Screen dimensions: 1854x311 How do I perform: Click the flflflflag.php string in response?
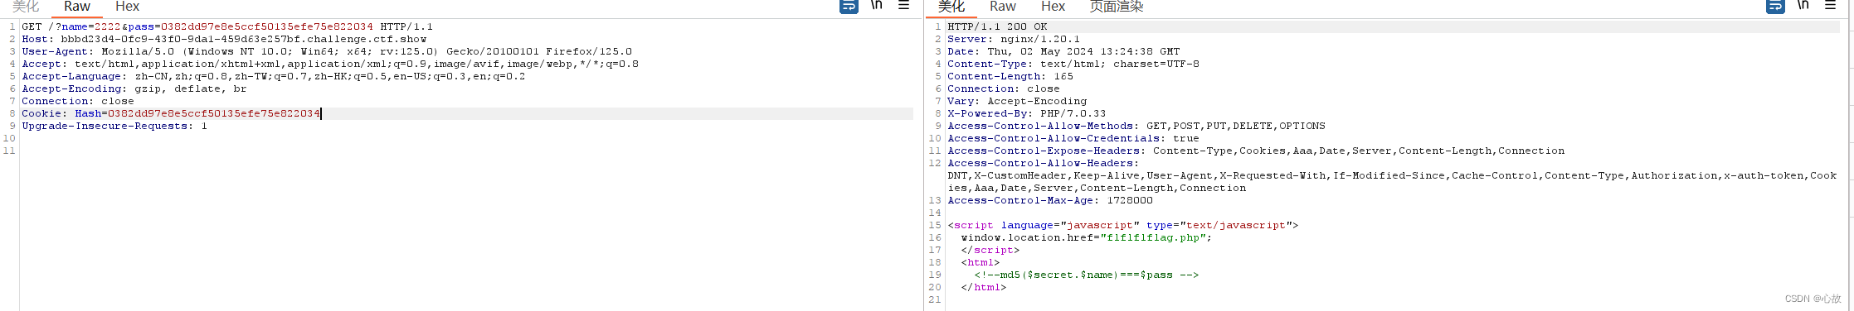coord(1153,237)
